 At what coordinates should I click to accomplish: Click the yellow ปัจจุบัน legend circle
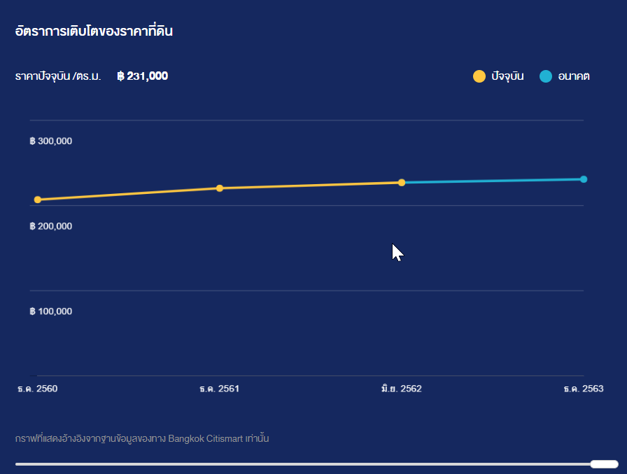tap(479, 76)
